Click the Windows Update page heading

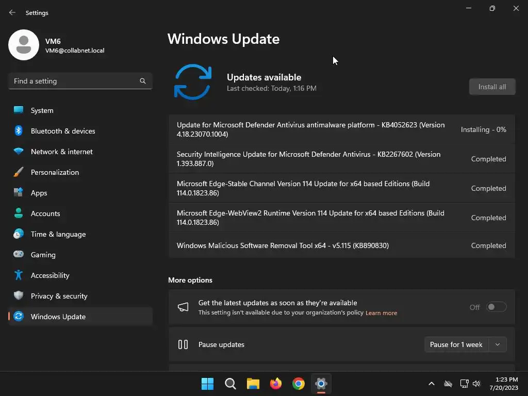[x=223, y=39]
